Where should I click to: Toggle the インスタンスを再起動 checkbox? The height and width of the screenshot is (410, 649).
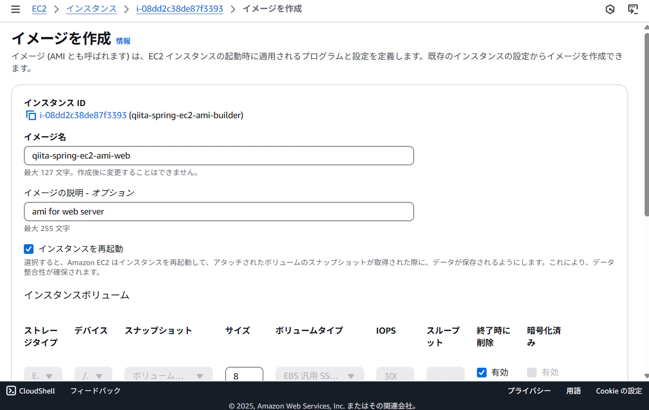29,249
